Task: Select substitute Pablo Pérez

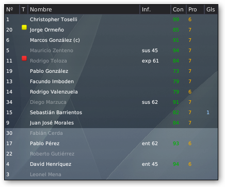Action: coord(111,144)
